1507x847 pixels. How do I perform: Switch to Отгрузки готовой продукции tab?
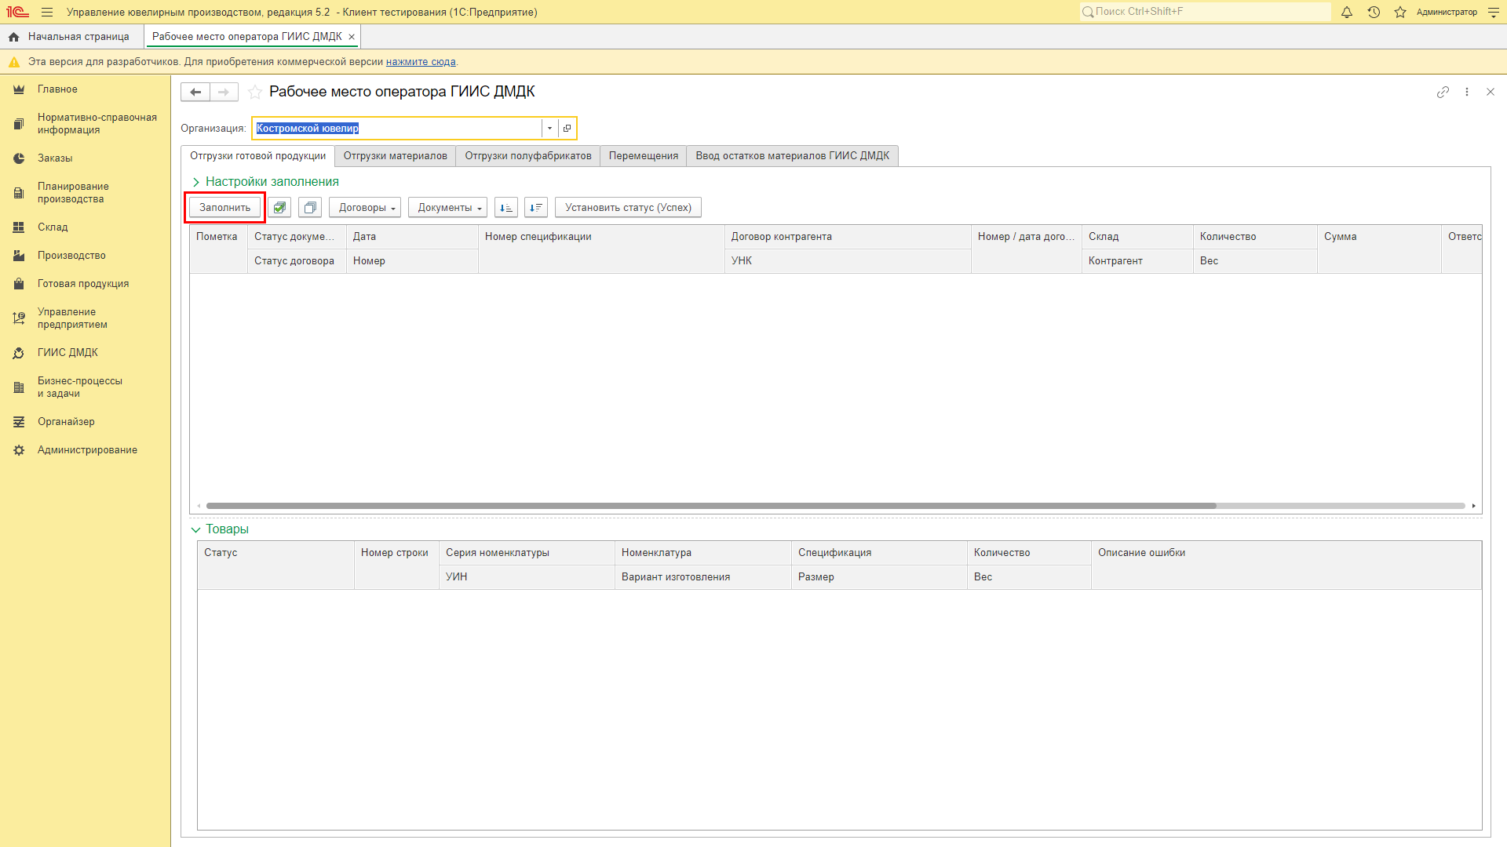(257, 156)
